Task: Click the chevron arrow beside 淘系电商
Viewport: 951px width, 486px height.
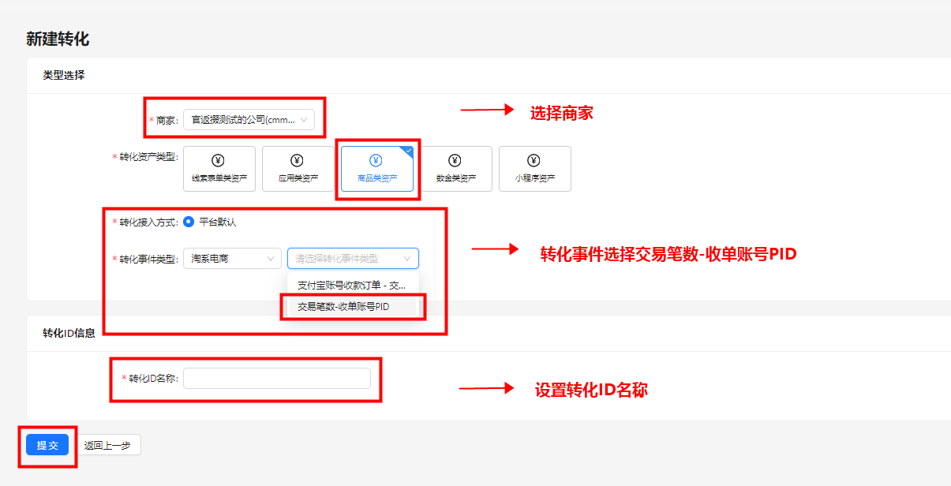Action: (x=271, y=258)
